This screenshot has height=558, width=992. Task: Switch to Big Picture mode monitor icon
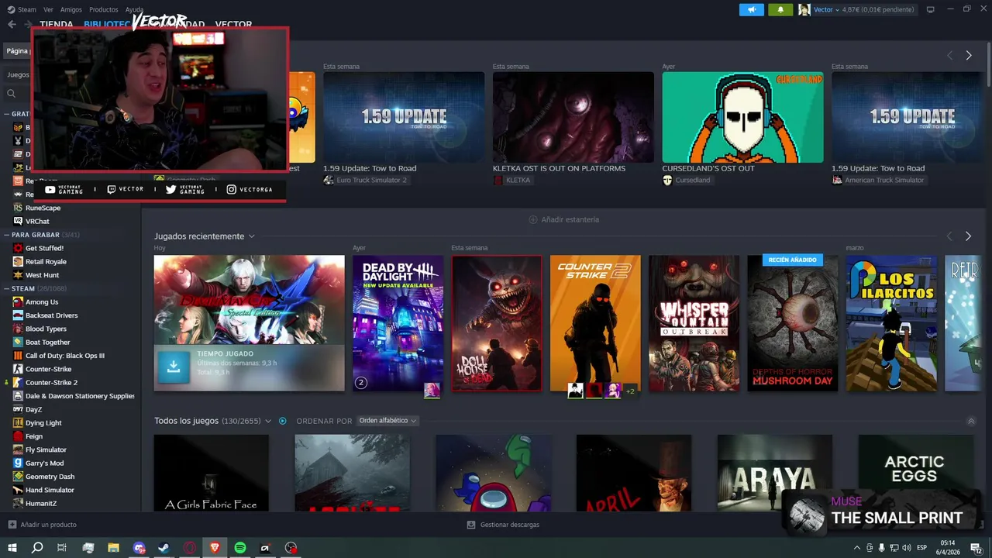coord(931,9)
